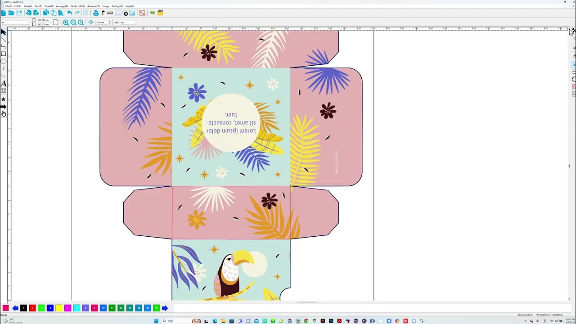Select blue color swatch number 4
The width and height of the screenshot is (576, 324).
point(50,308)
